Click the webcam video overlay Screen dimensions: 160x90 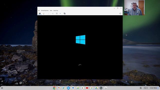point(134,8)
